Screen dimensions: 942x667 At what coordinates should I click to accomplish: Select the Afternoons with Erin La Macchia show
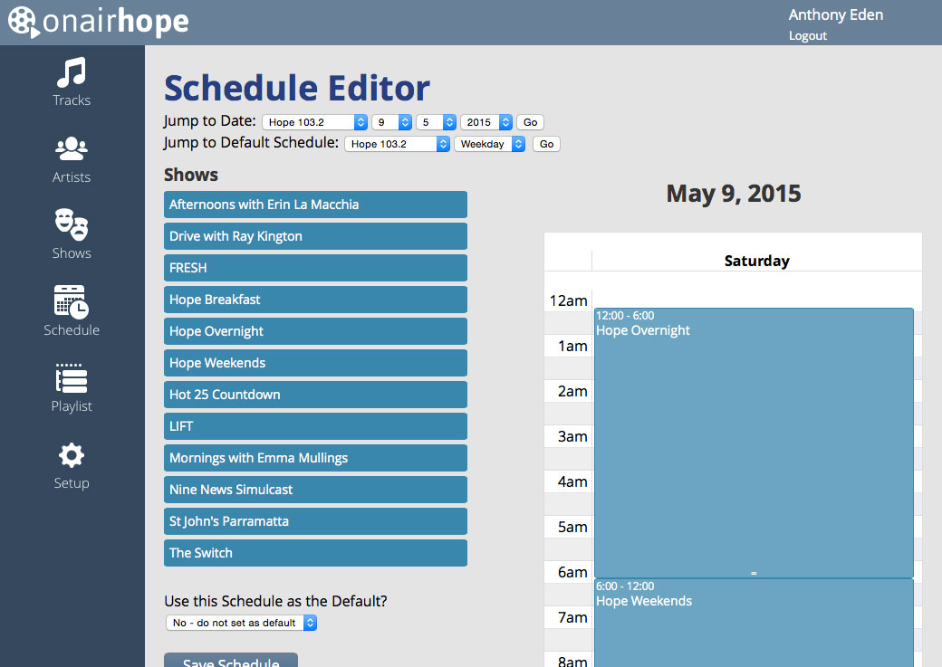pyautogui.click(x=315, y=205)
